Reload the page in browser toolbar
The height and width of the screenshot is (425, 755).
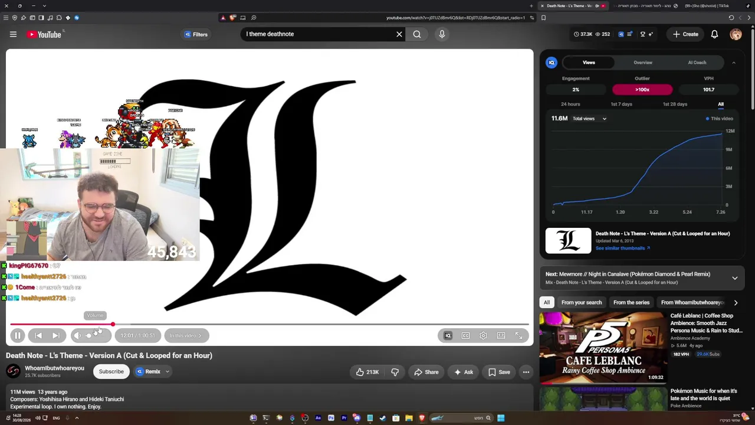pos(731,18)
